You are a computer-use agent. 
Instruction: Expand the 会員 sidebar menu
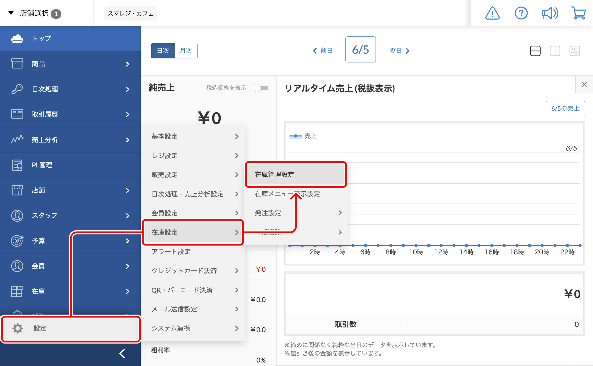point(70,266)
